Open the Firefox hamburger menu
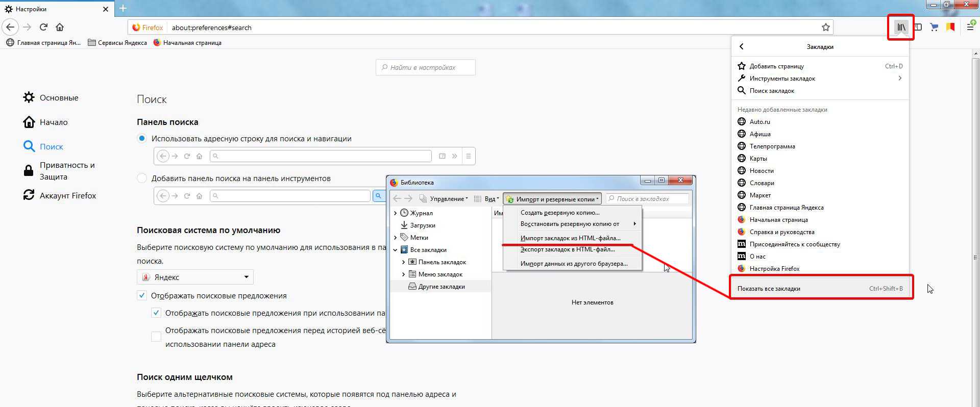 pyautogui.click(x=970, y=27)
